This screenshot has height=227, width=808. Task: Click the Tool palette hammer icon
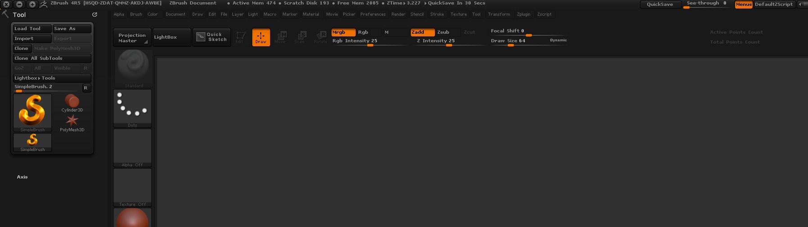coord(5,14)
